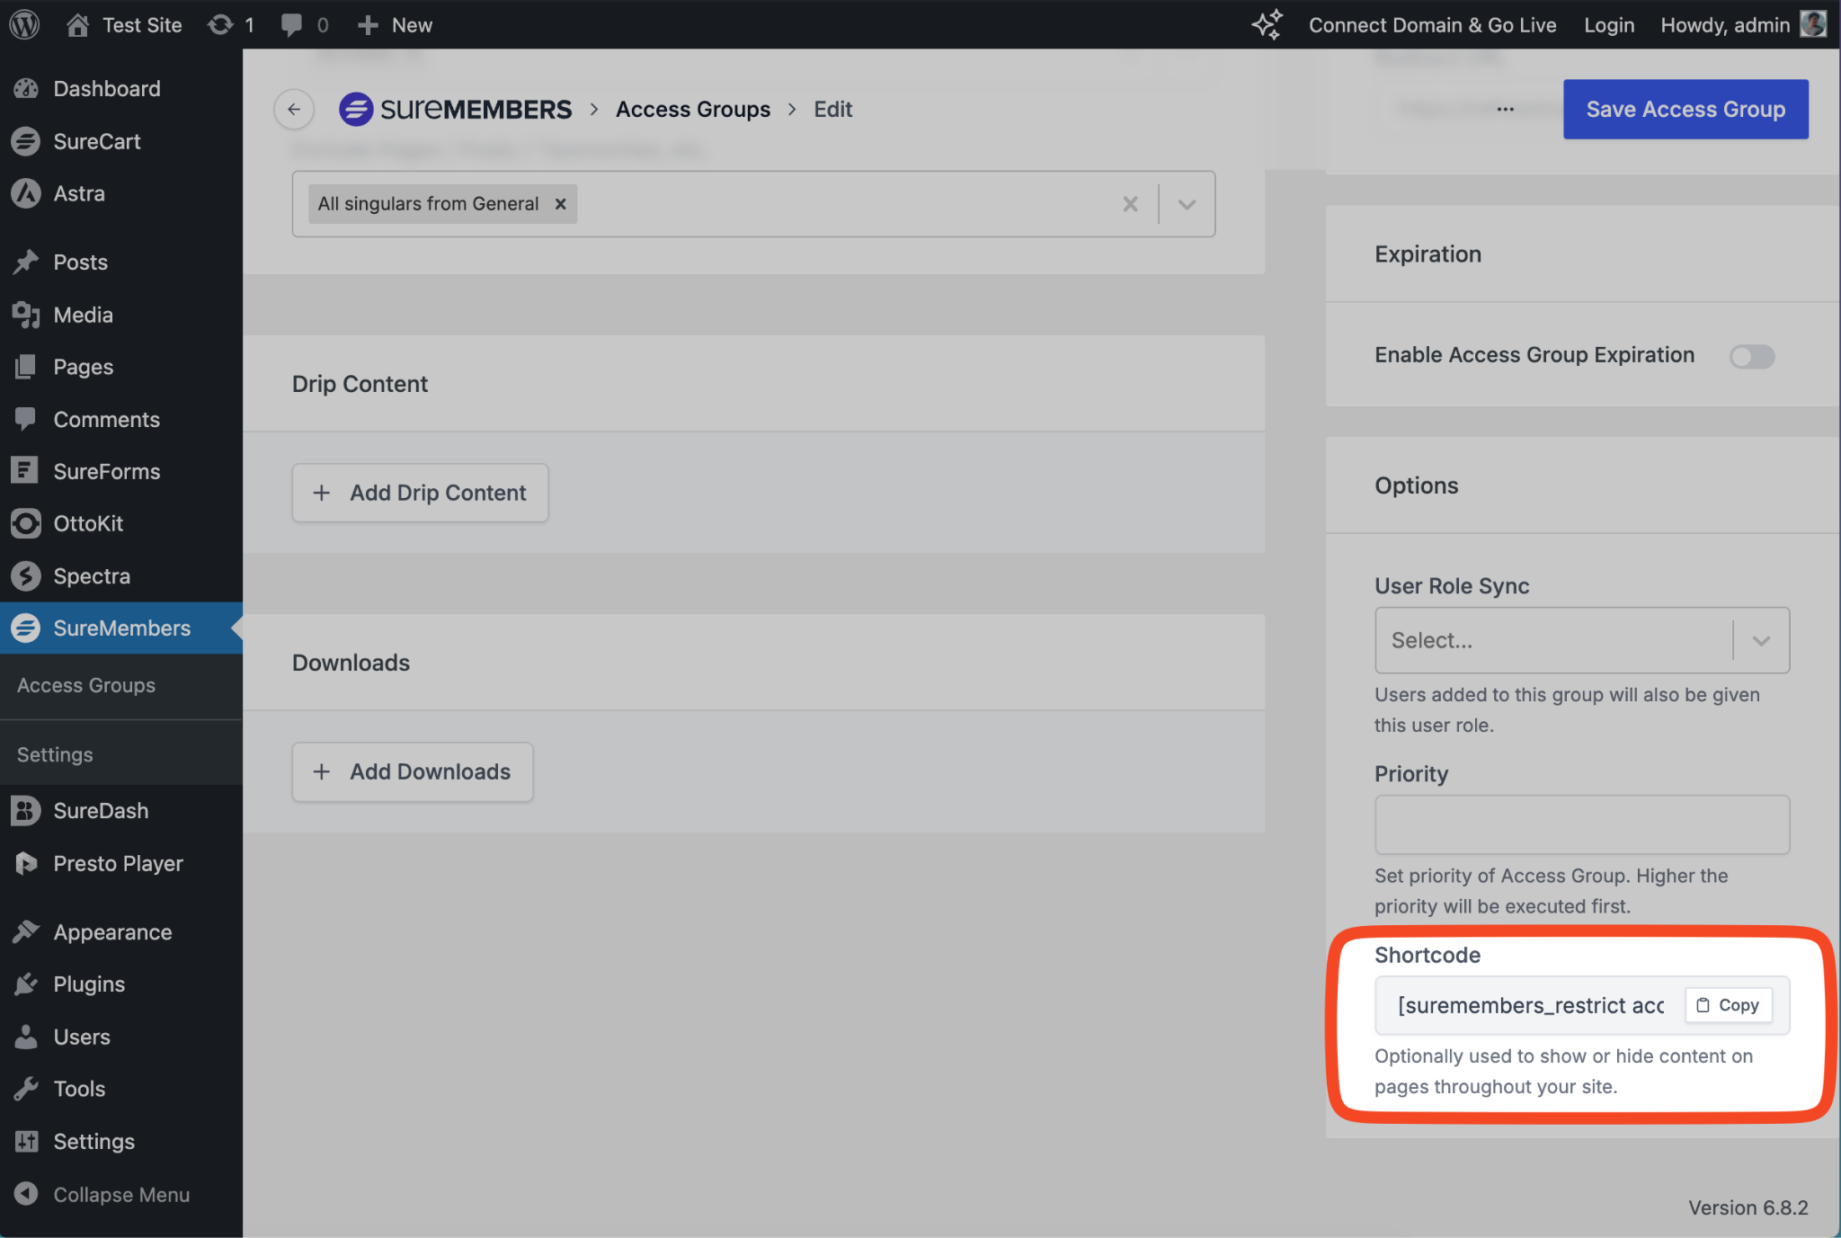Open SureMembers Settings submenu item

55,754
